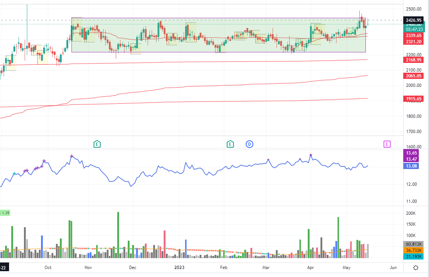The image size is (429, 277).
Task: Click the blue dividend D marker
Action: coord(249,144)
